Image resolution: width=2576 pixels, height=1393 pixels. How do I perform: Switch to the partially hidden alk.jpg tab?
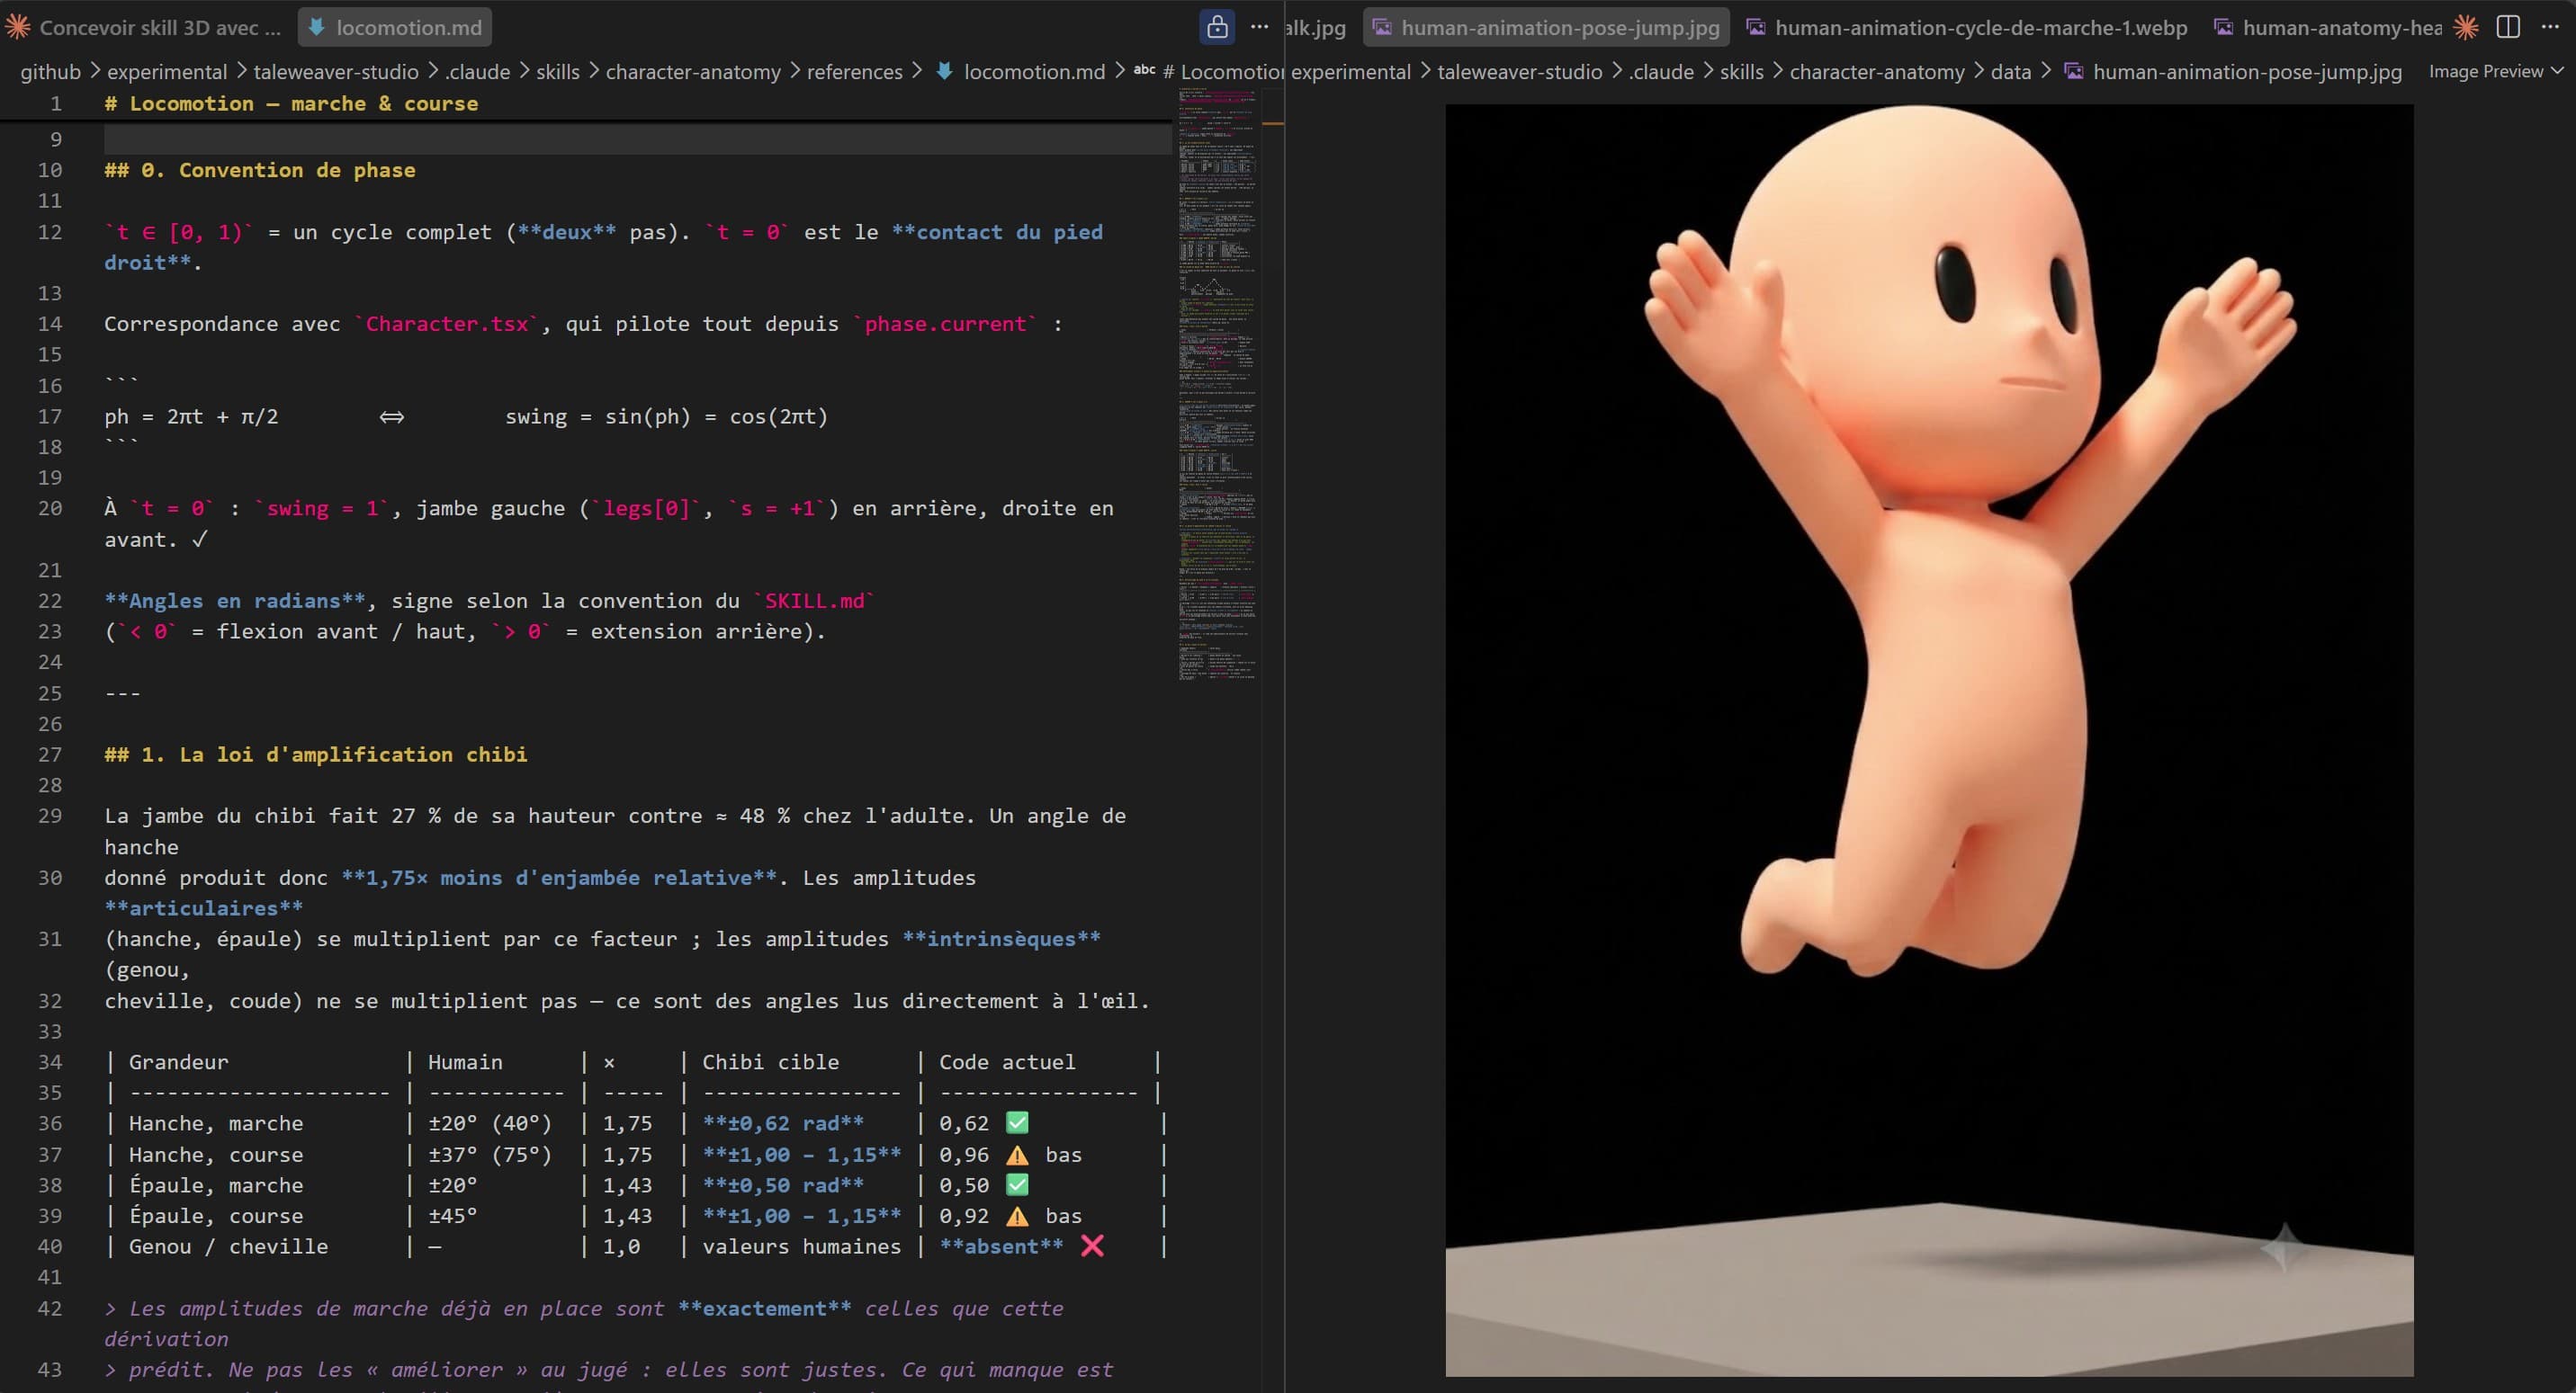pyautogui.click(x=1318, y=27)
